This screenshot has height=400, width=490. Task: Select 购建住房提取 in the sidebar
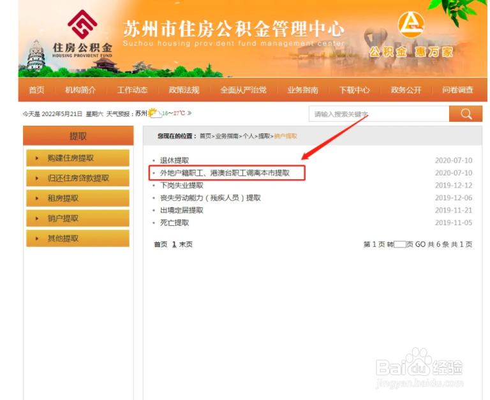point(78,158)
